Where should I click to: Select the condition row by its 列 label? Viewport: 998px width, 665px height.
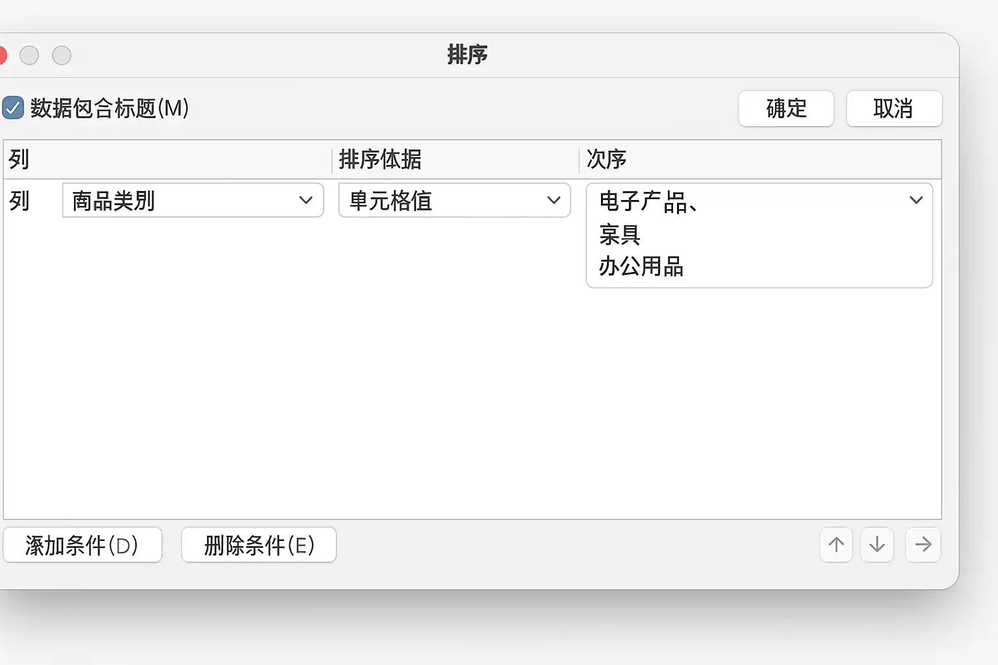point(19,201)
